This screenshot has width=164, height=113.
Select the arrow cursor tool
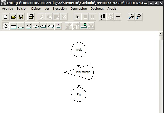pyautogui.click(x=6, y=26)
